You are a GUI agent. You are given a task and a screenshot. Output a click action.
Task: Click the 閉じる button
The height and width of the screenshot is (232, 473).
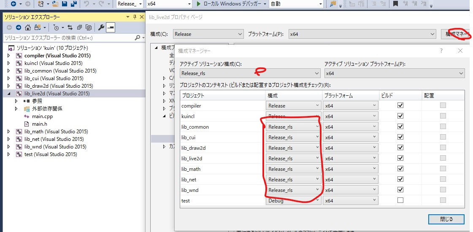[446, 219]
